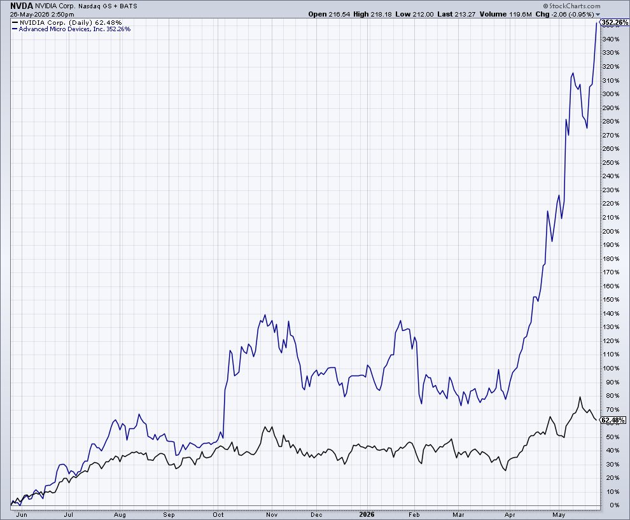
Task: Click the 320% label on the percent axis
Action: (611, 66)
